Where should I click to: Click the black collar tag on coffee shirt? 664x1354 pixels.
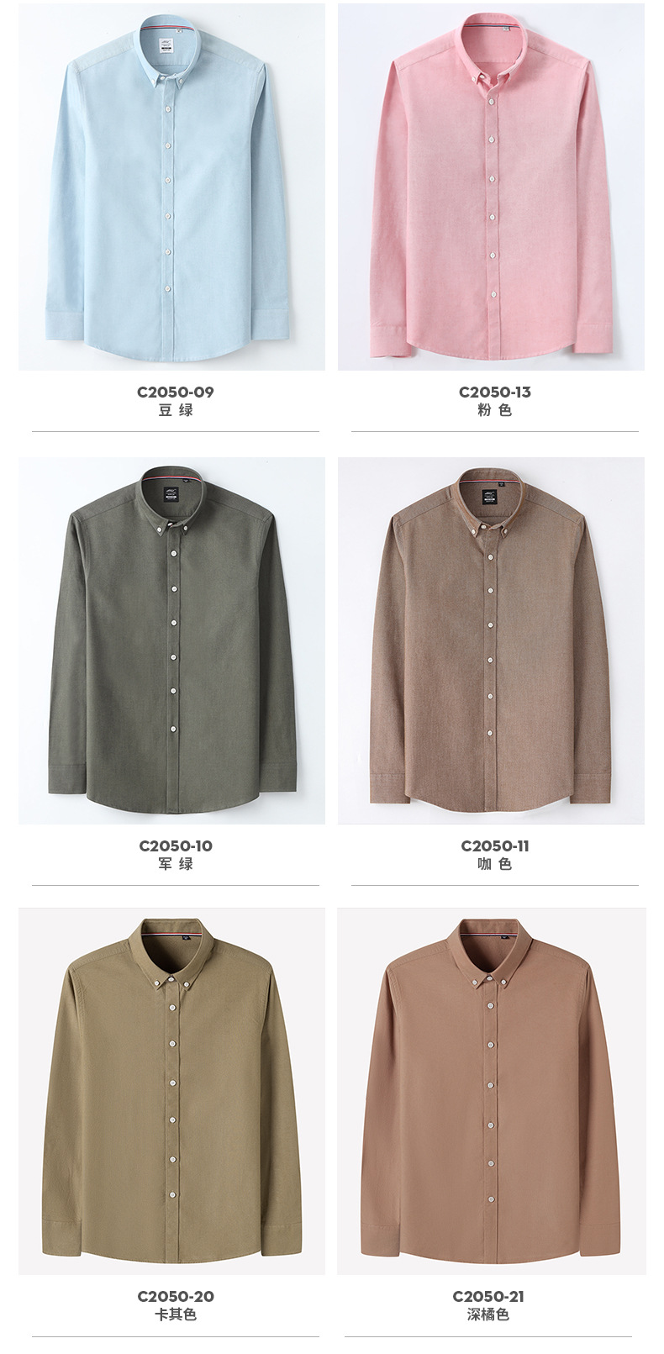[x=492, y=494]
